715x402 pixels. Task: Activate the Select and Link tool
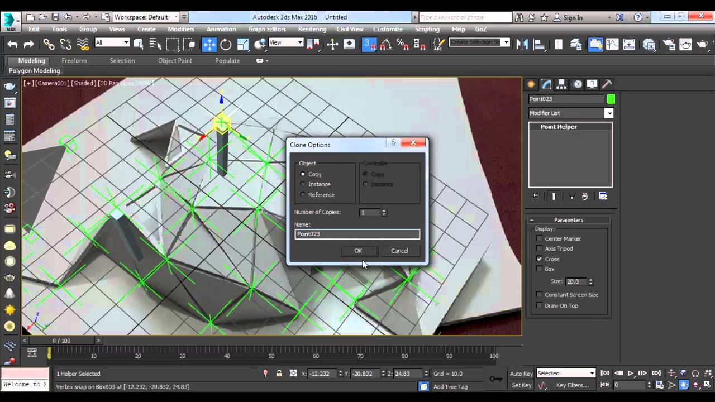coord(49,44)
